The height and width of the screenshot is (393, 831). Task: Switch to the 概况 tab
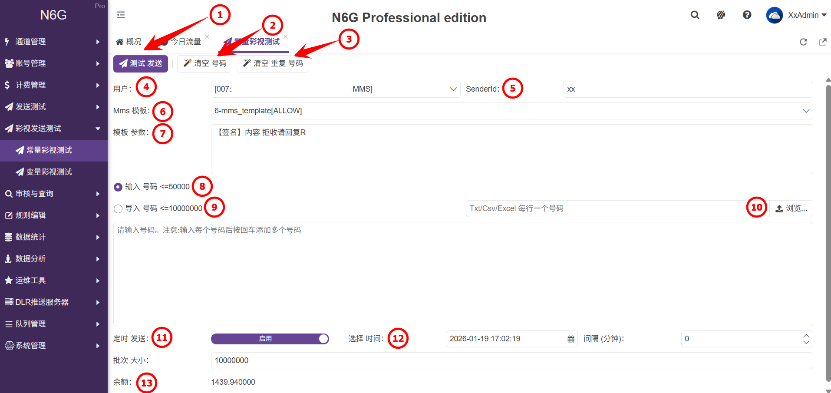pos(129,42)
